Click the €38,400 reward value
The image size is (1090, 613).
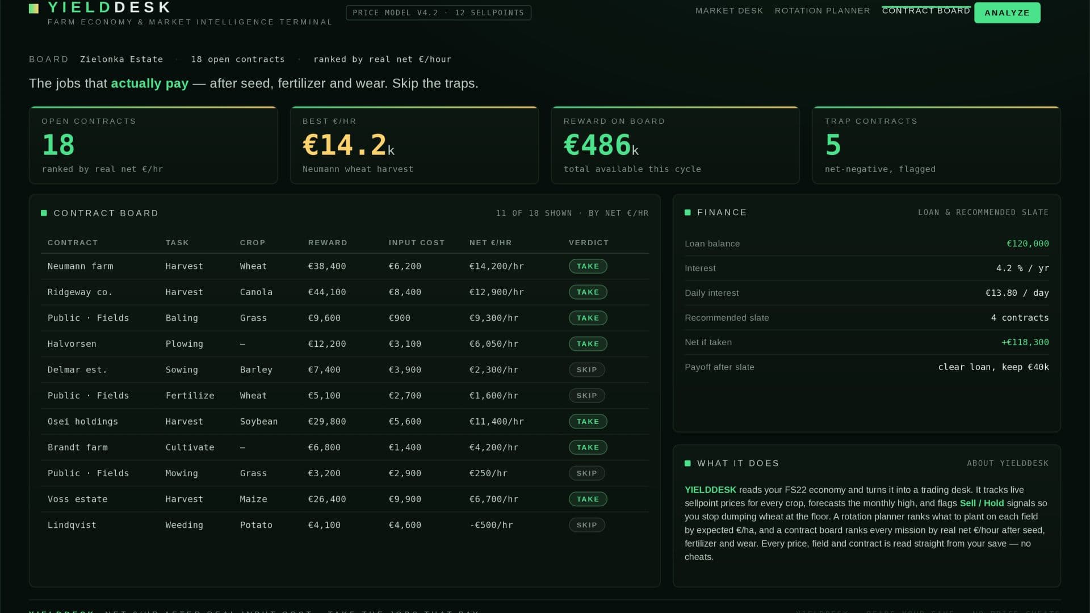[x=327, y=266]
